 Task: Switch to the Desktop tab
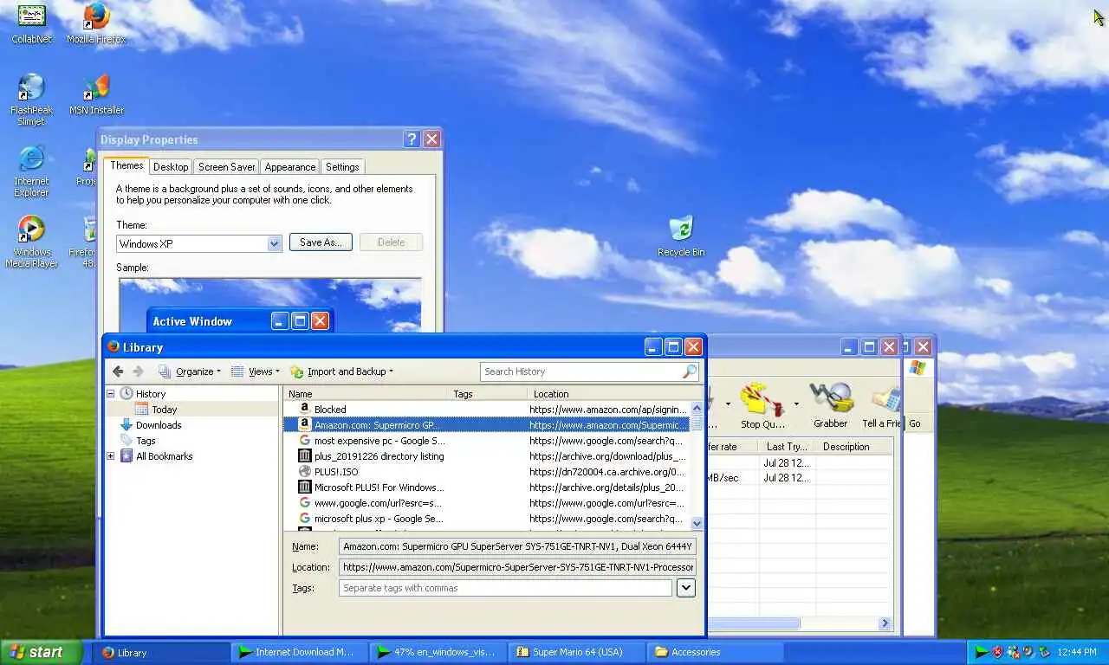(171, 167)
